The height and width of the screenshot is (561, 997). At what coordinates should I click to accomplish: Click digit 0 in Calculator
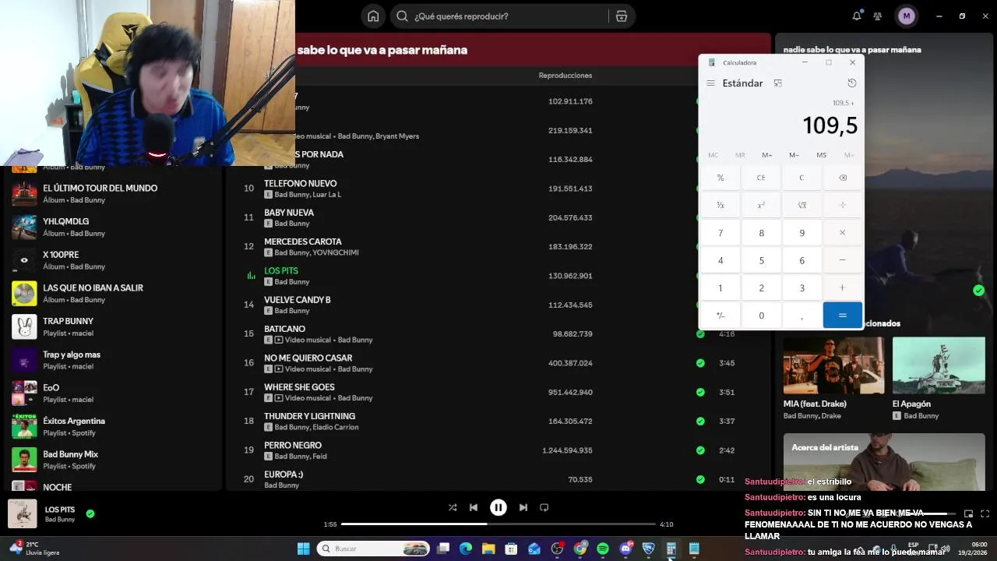[x=761, y=316]
